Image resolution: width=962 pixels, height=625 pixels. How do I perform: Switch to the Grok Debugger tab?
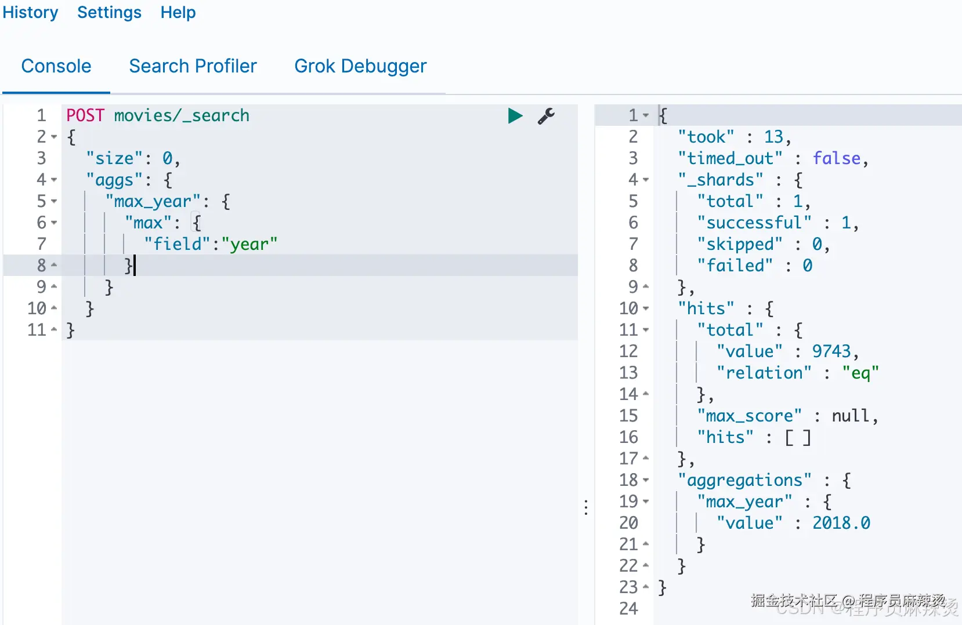click(360, 66)
